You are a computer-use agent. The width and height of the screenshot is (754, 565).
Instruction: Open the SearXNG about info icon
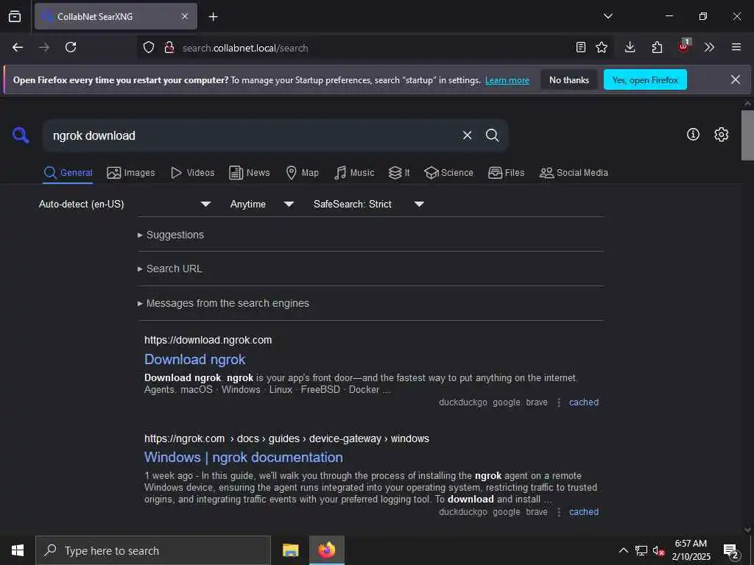pos(693,135)
